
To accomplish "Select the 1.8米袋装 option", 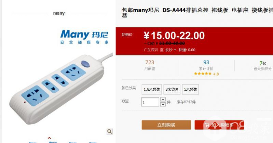I will pyautogui.click(x=152, y=90).
